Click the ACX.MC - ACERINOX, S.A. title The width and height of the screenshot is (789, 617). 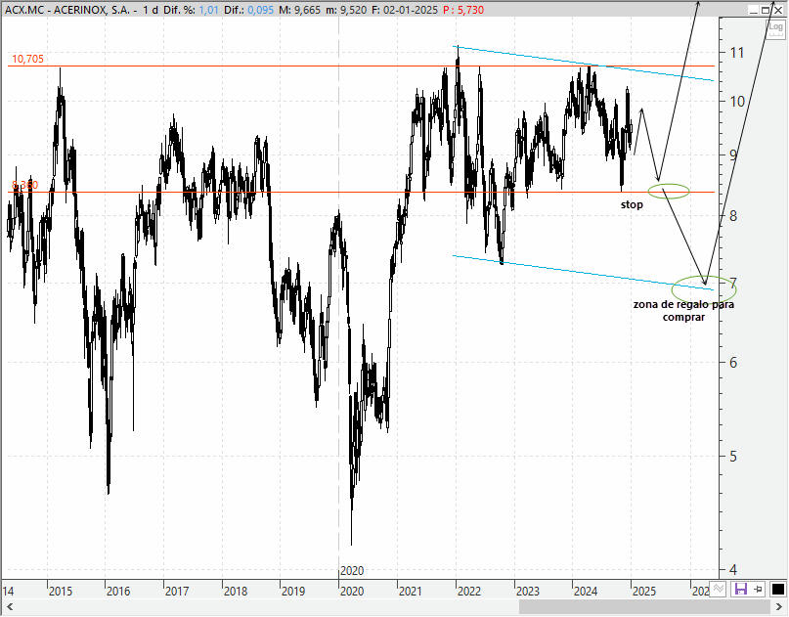[67, 10]
